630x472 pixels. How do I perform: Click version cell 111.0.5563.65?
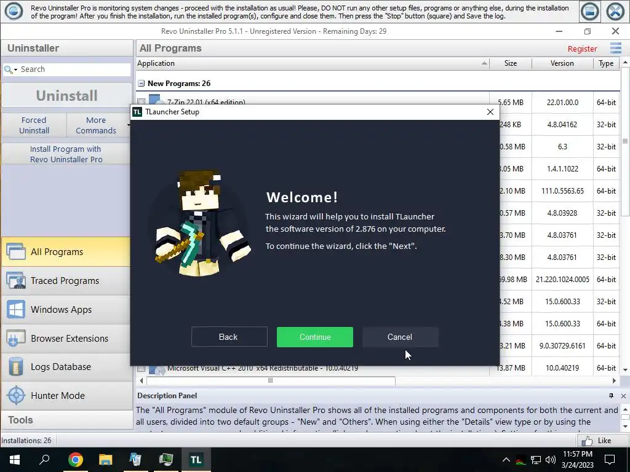point(562,191)
